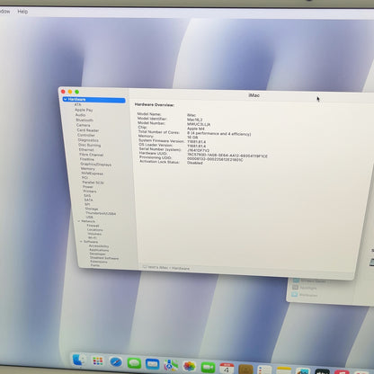The height and width of the screenshot is (374, 374).
Task: Collapse the Network section in sidebar
Action: coord(79,221)
